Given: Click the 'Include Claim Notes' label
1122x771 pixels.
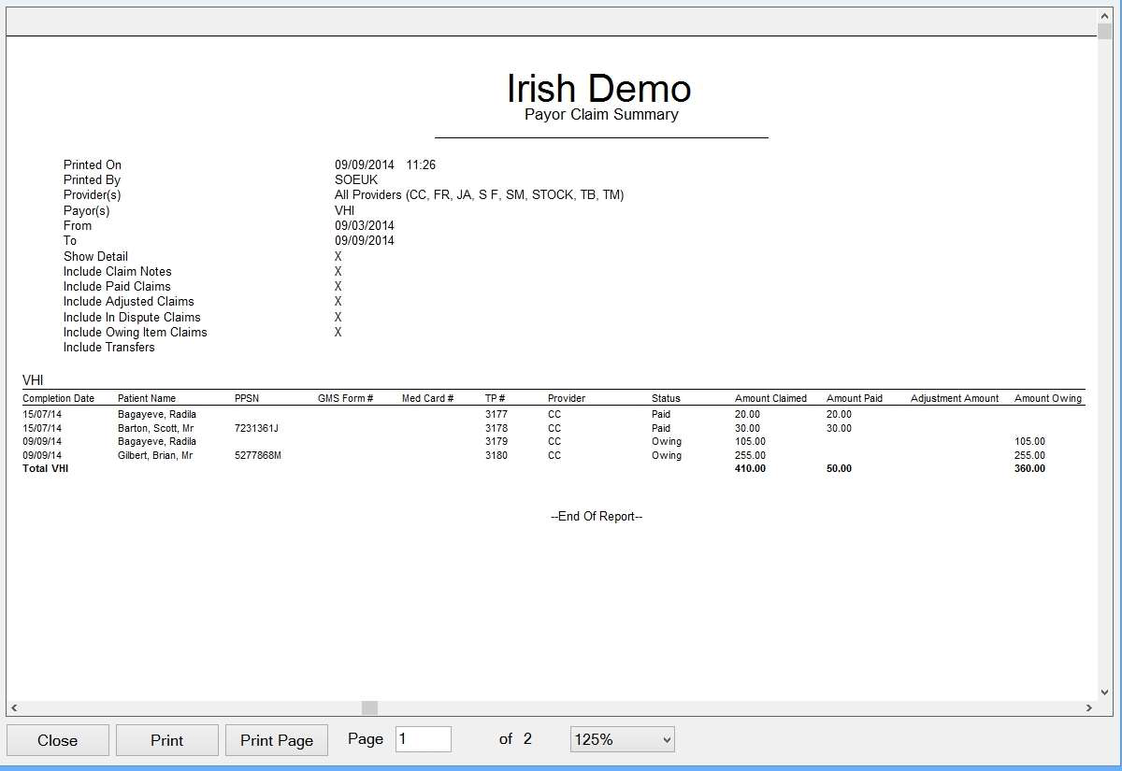Looking at the screenshot, I should (118, 272).
